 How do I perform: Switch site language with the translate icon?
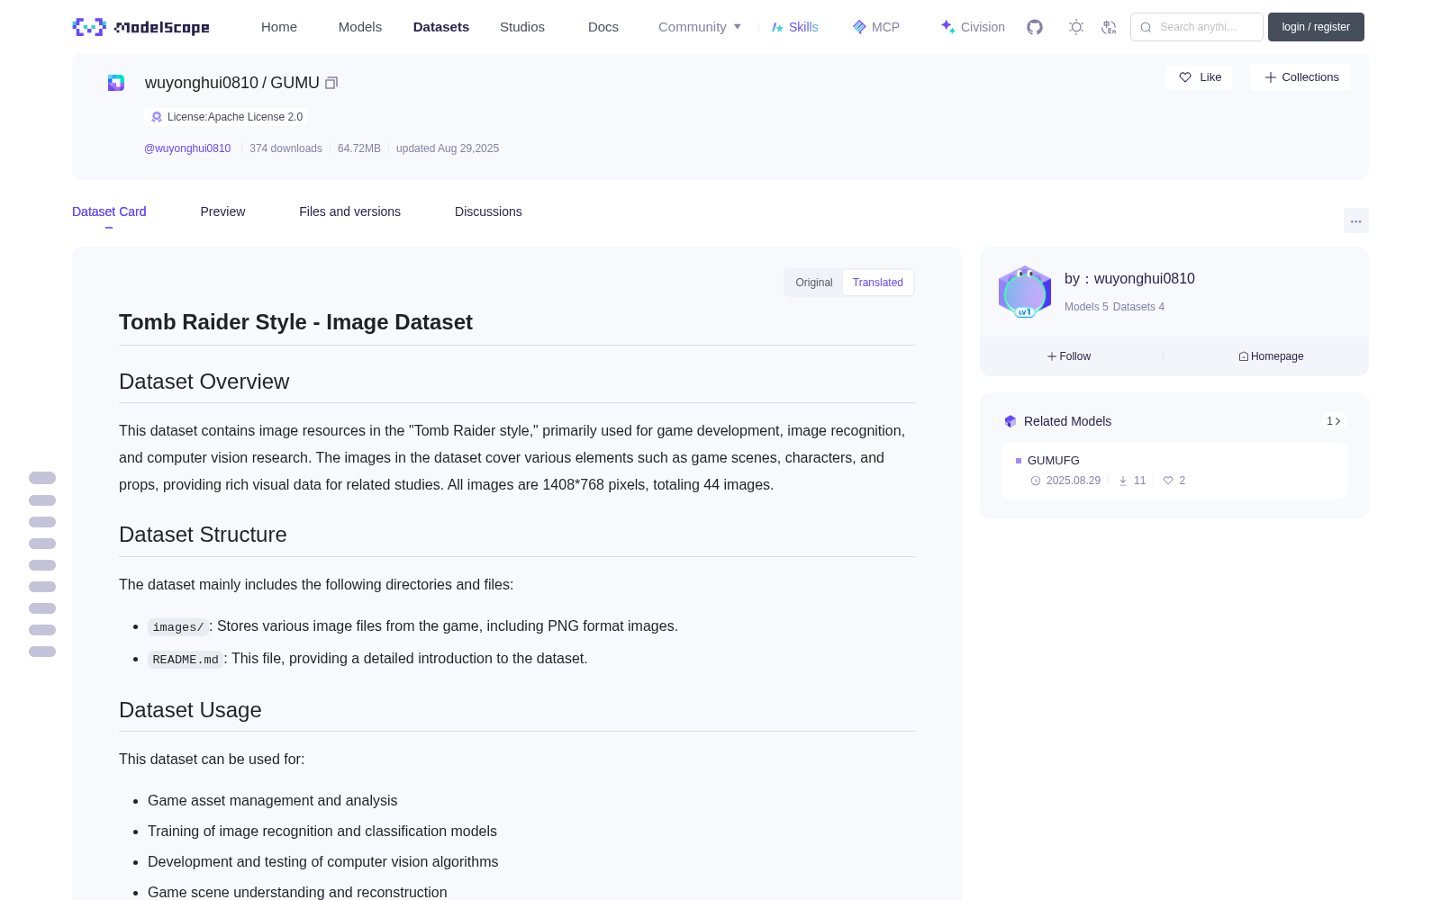tap(1109, 27)
